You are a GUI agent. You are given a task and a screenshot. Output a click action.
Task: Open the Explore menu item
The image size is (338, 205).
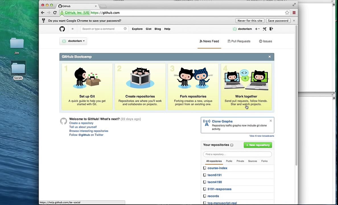point(137,29)
